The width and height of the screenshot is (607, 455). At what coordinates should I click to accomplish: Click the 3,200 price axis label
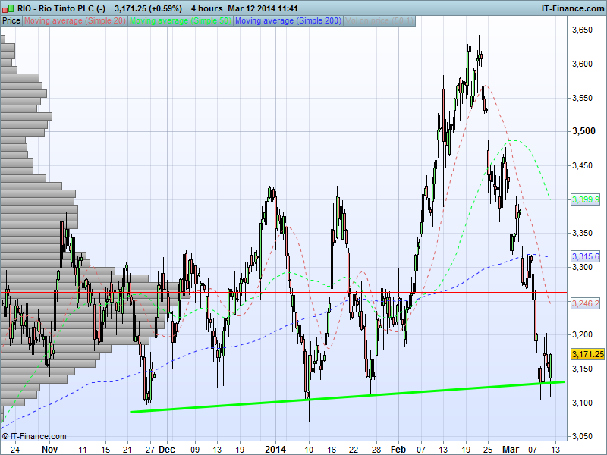coord(582,334)
